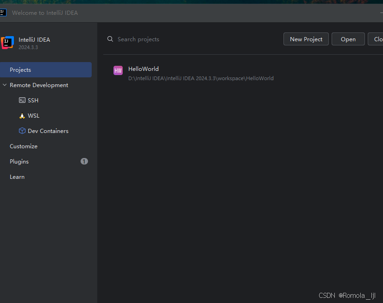
Task: Select the Projects tab
Action: tap(46, 69)
